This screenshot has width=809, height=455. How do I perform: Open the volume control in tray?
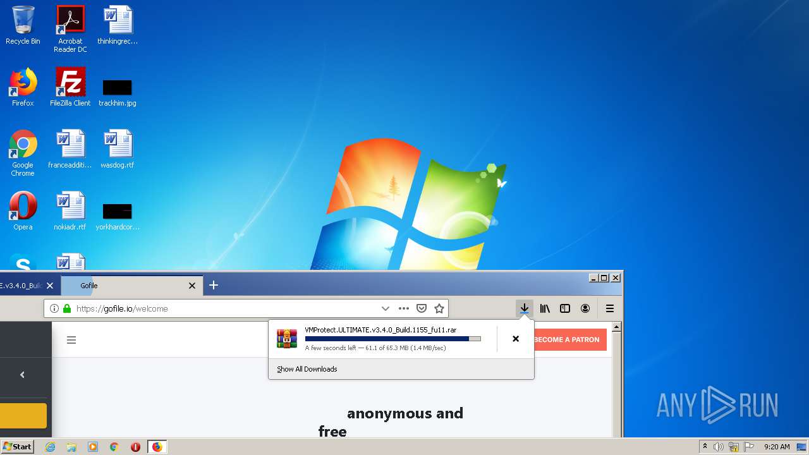pyautogui.click(x=719, y=447)
